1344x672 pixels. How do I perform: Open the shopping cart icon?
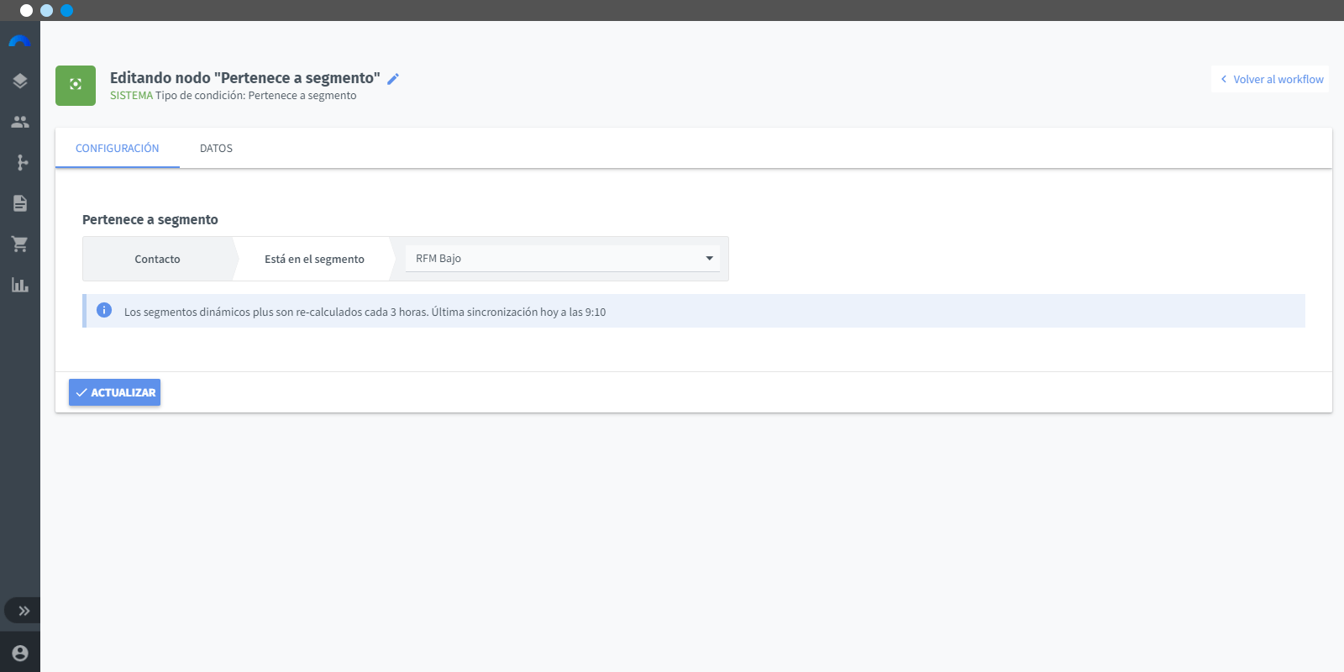pyautogui.click(x=20, y=244)
